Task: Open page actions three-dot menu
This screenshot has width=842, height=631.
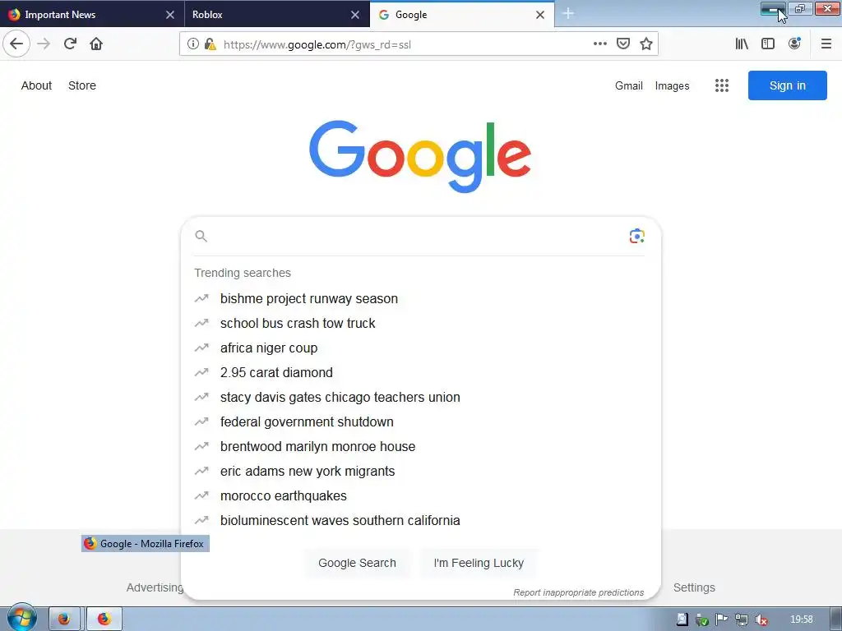Action: tap(599, 44)
